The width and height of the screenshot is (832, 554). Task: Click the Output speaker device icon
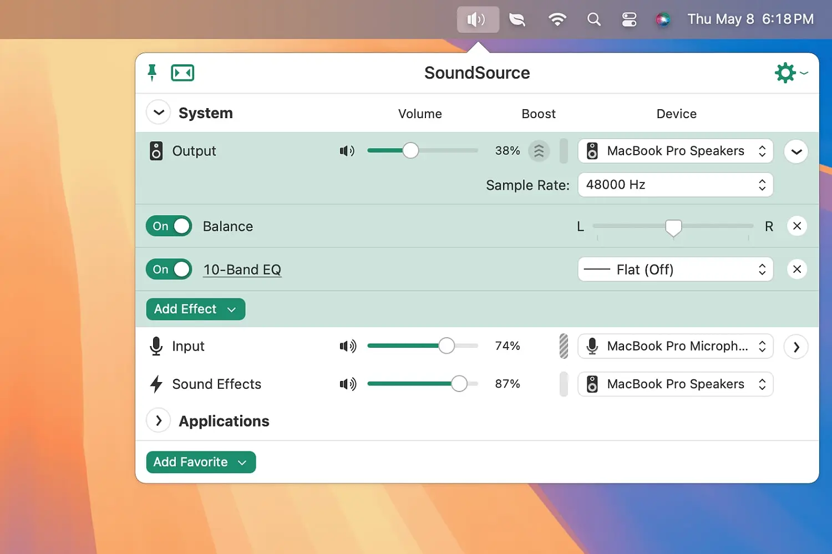156,150
